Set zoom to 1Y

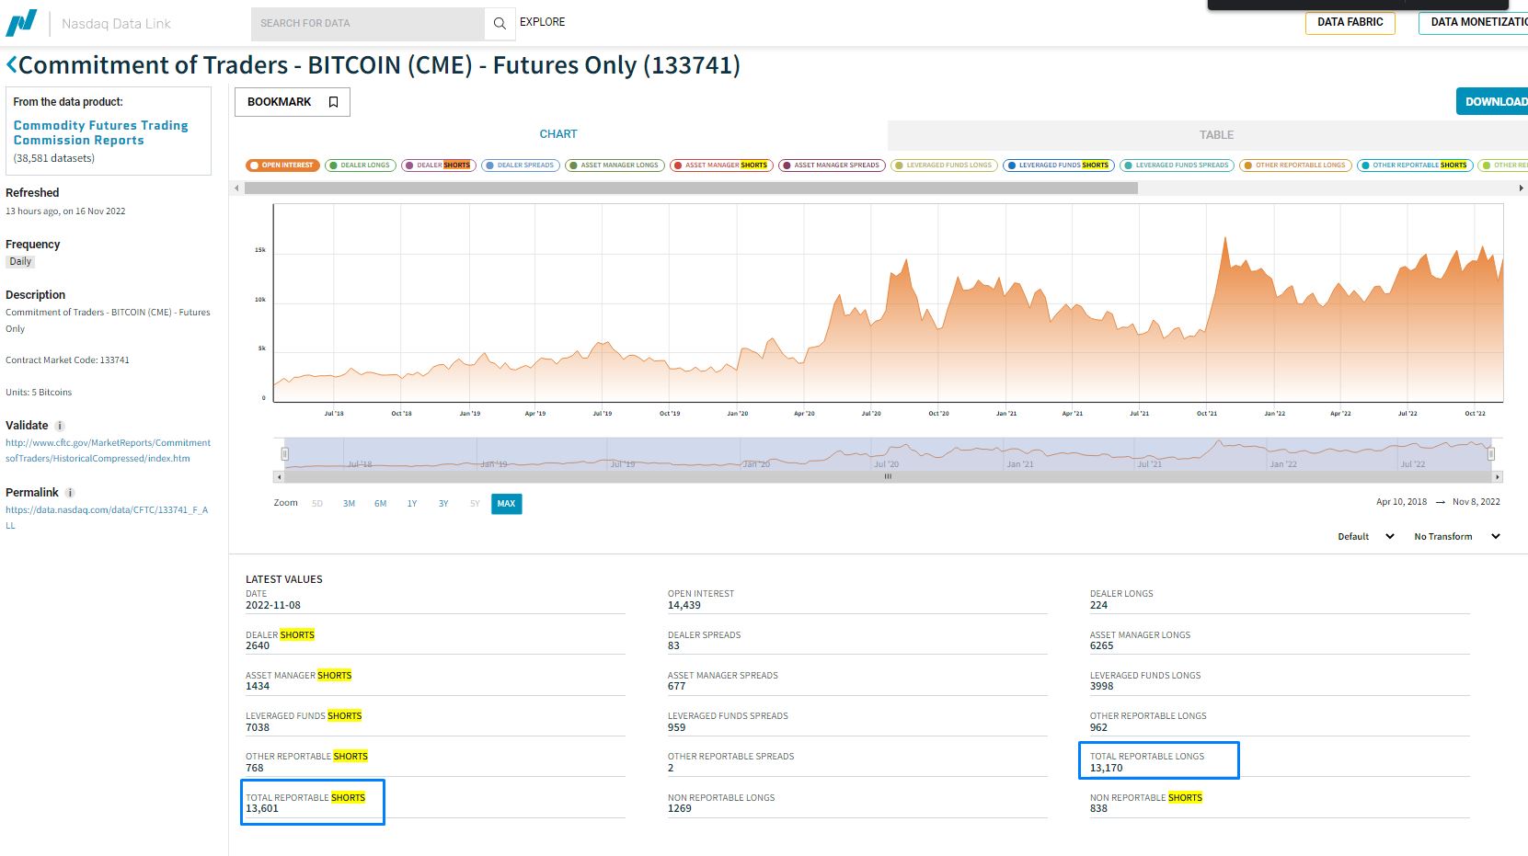point(412,504)
